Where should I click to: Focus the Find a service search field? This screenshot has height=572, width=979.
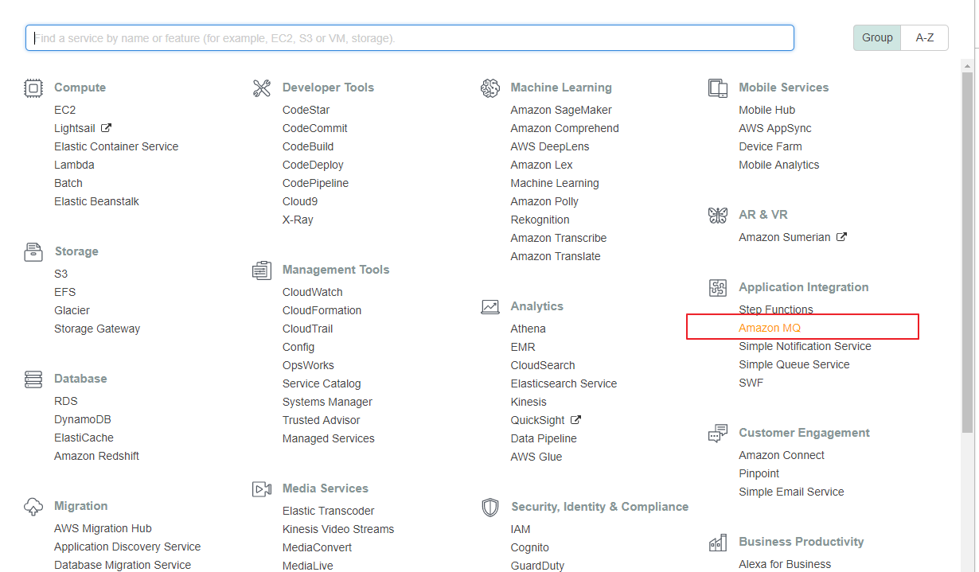[410, 38]
